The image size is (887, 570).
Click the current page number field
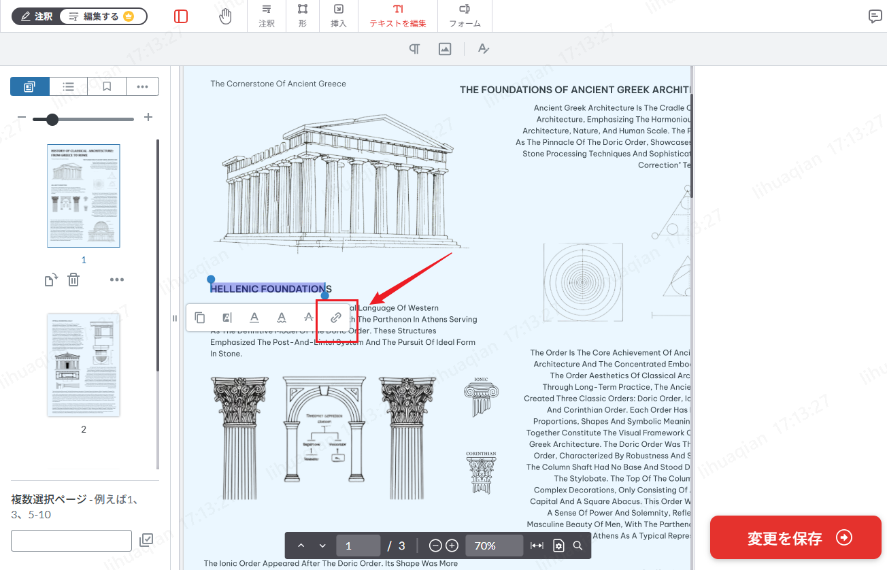tap(358, 546)
